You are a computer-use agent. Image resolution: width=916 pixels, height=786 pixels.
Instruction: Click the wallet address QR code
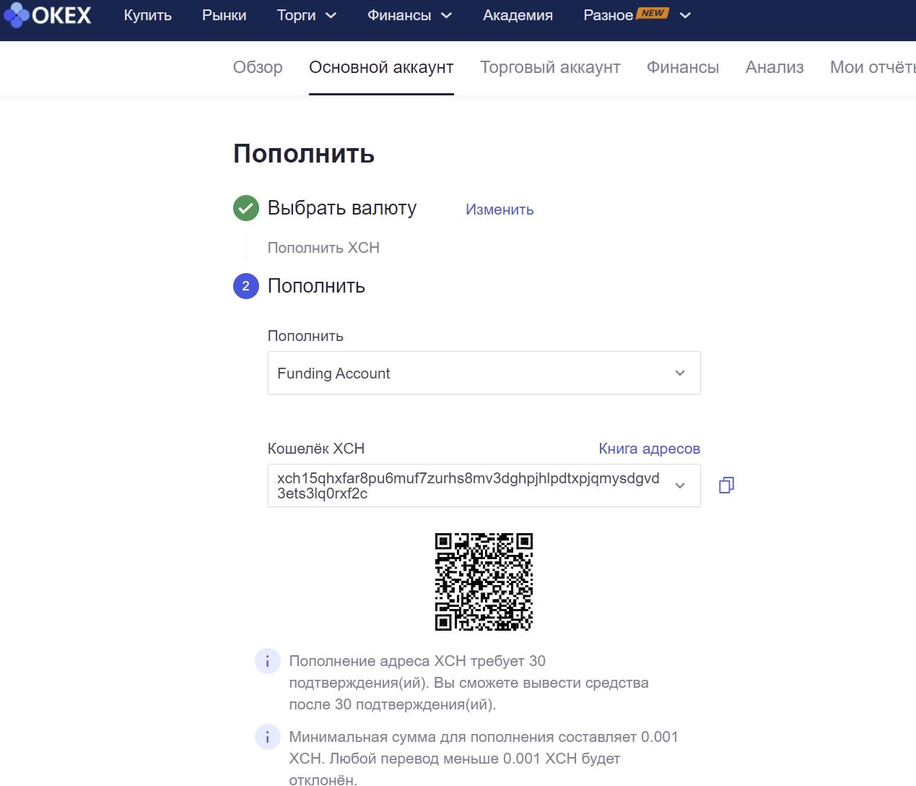(x=484, y=582)
